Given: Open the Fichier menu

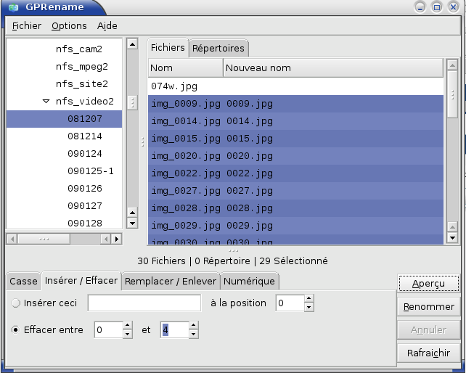Looking at the screenshot, I should [x=27, y=25].
